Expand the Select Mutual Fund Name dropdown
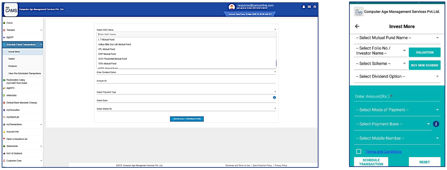The height and width of the screenshot is (170, 447). [397, 38]
